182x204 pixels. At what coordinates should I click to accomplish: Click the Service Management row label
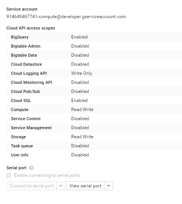(x=31, y=128)
